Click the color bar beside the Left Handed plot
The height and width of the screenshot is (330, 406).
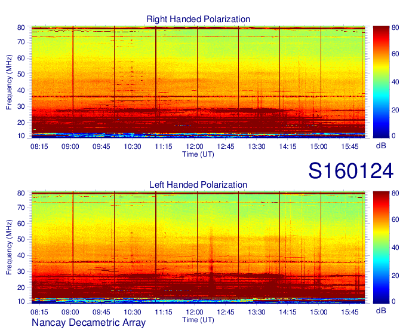[x=381, y=247]
